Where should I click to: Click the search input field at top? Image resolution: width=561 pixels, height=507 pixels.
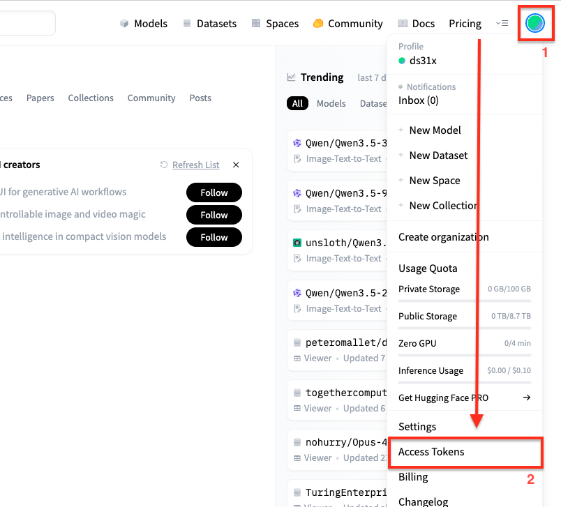tap(27, 23)
